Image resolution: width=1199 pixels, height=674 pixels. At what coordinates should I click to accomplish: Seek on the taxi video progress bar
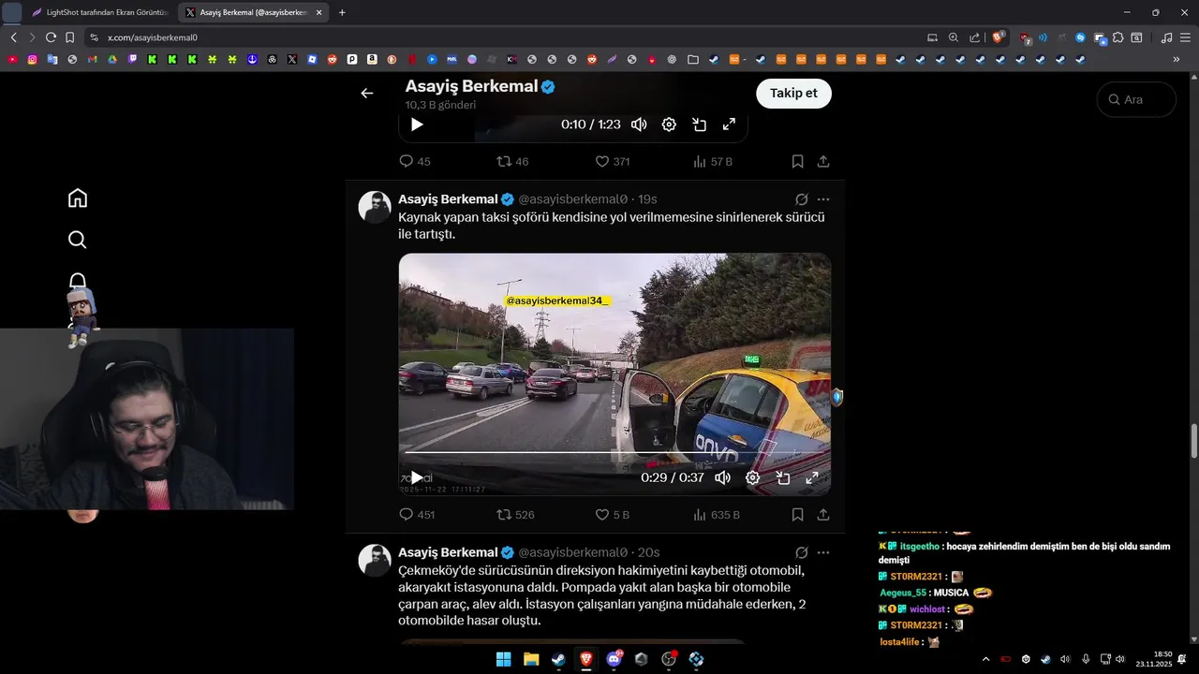click(614, 453)
